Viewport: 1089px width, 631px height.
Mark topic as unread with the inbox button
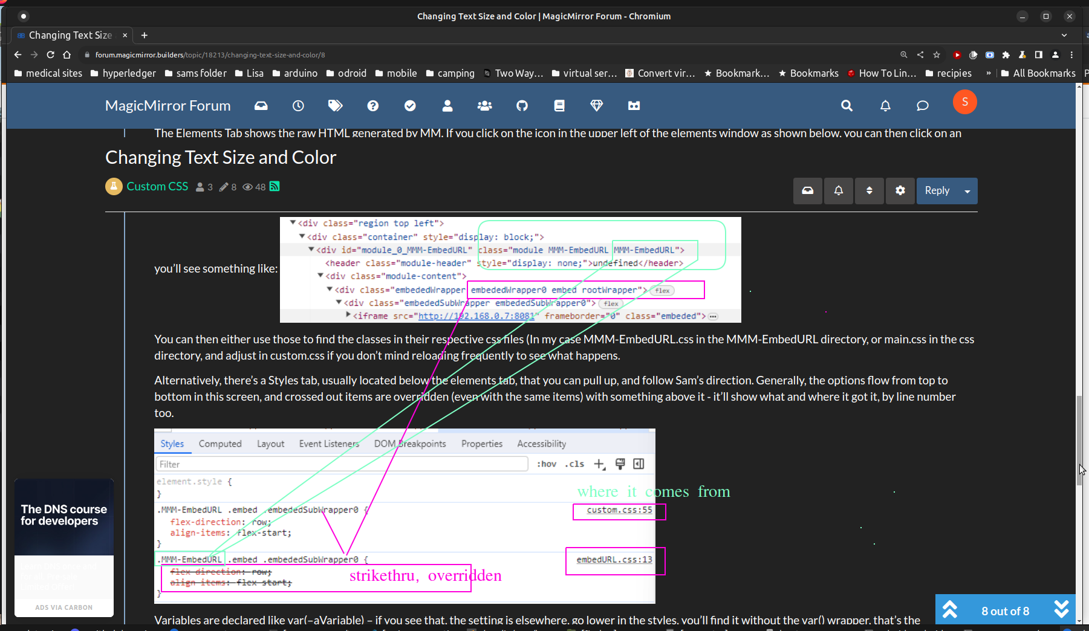tap(807, 190)
